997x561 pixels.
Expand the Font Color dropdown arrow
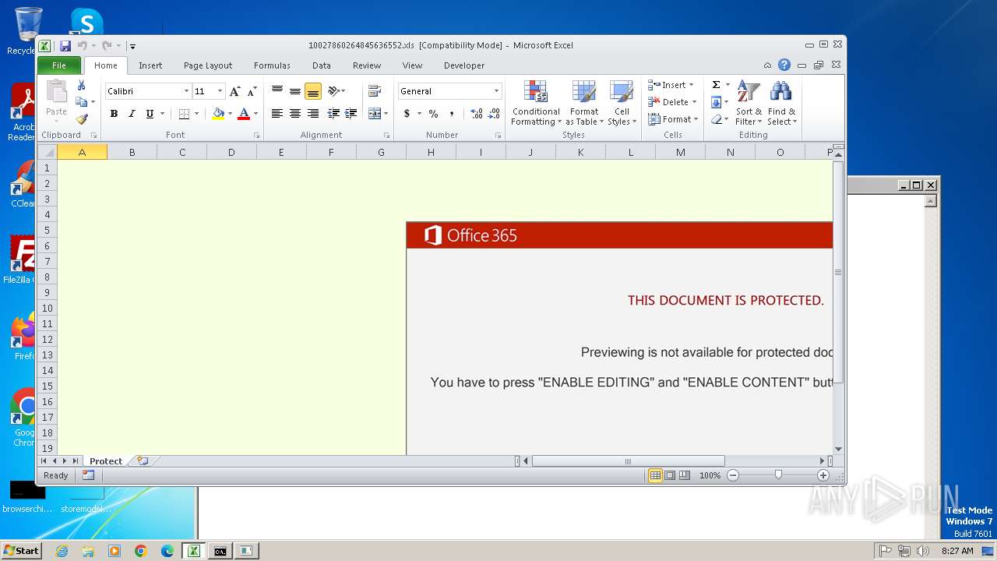[255, 114]
